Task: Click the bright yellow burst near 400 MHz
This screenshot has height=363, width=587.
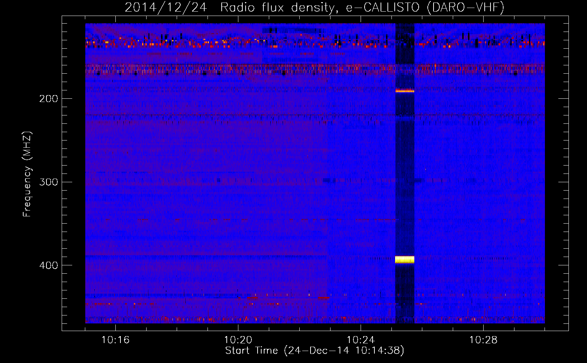Action: point(405,260)
